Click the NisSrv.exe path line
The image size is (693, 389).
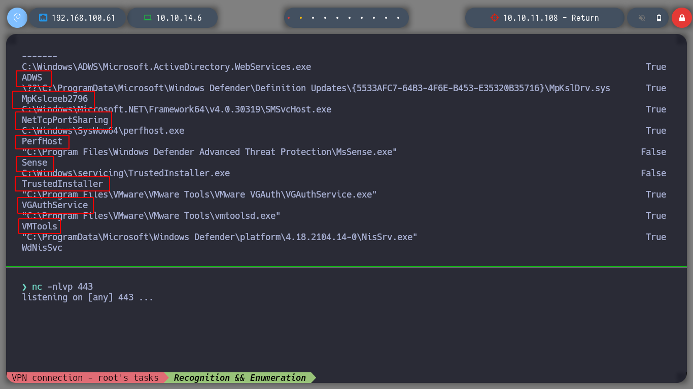tap(220, 237)
